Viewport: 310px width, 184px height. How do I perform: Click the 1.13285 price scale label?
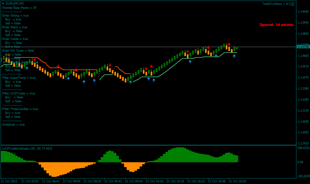click(x=303, y=99)
